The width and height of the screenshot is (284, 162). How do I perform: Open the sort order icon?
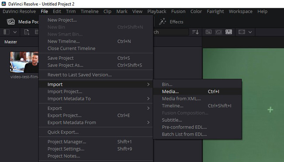(x=195, y=32)
